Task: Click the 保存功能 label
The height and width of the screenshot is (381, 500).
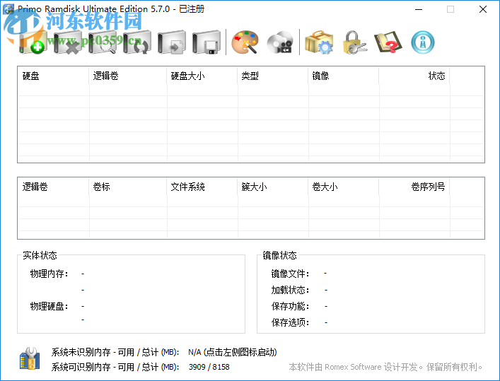Action: coord(290,306)
